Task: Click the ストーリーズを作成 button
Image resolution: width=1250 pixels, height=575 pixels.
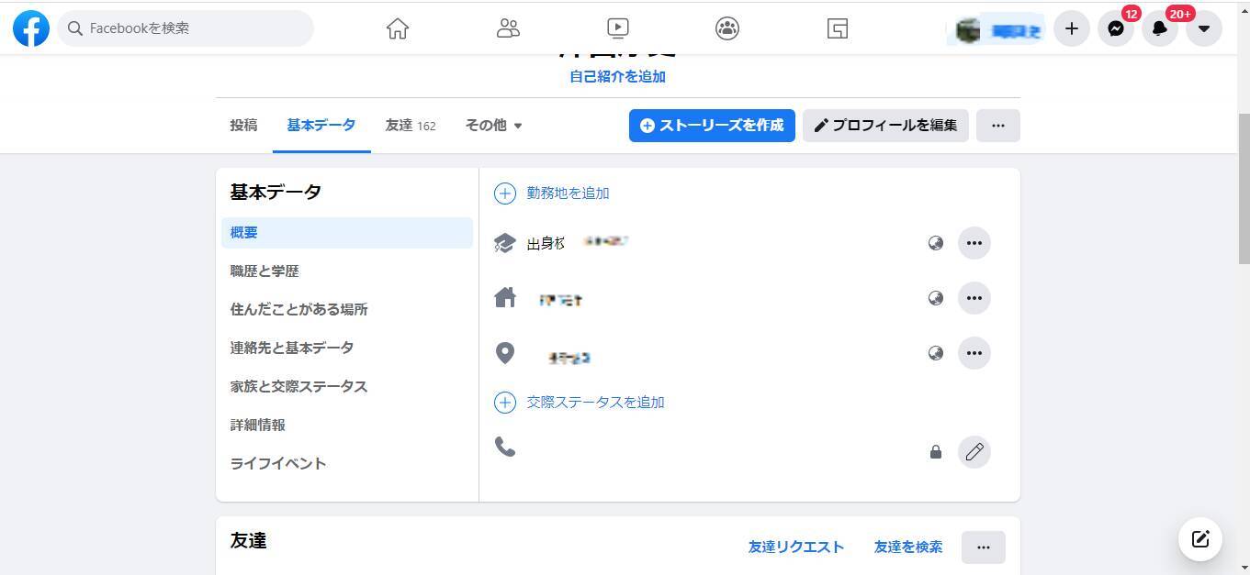Action: click(712, 126)
